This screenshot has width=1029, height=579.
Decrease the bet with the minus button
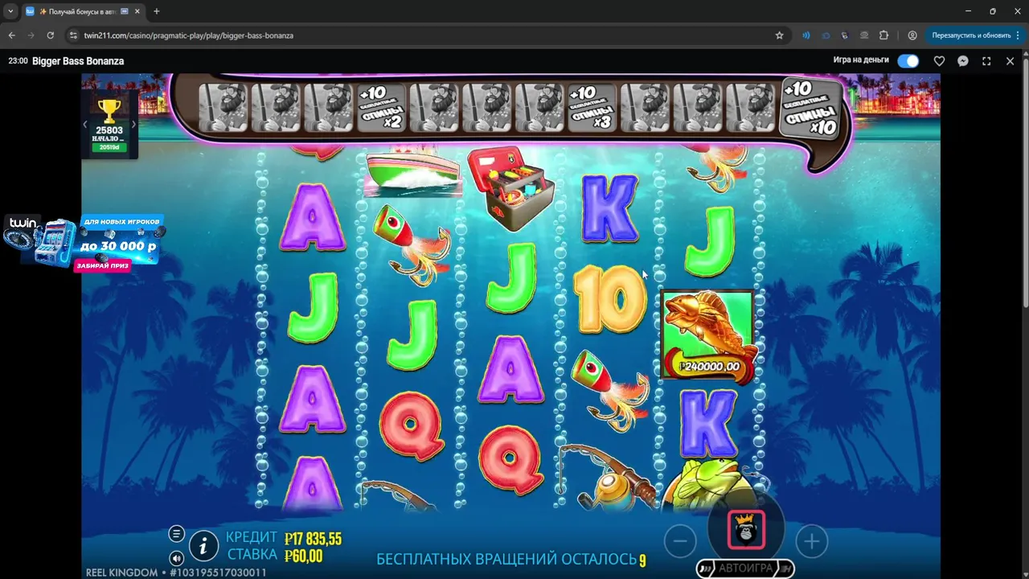click(680, 541)
